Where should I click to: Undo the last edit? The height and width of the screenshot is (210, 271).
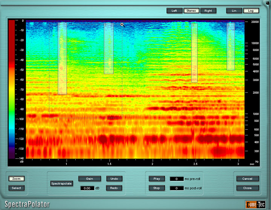(114, 178)
